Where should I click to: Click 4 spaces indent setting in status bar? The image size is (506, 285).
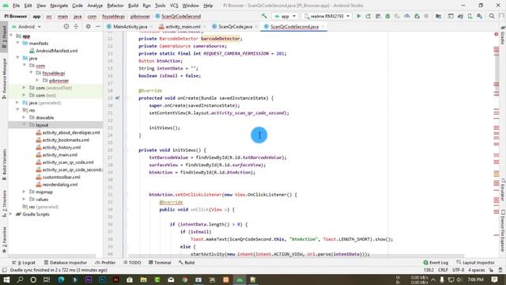pyautogui.click(x=476, y=270)
